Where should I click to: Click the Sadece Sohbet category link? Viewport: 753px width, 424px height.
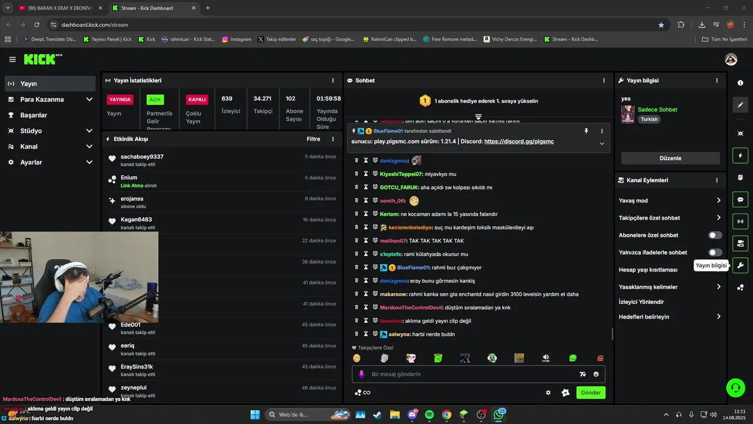point(657,110)
